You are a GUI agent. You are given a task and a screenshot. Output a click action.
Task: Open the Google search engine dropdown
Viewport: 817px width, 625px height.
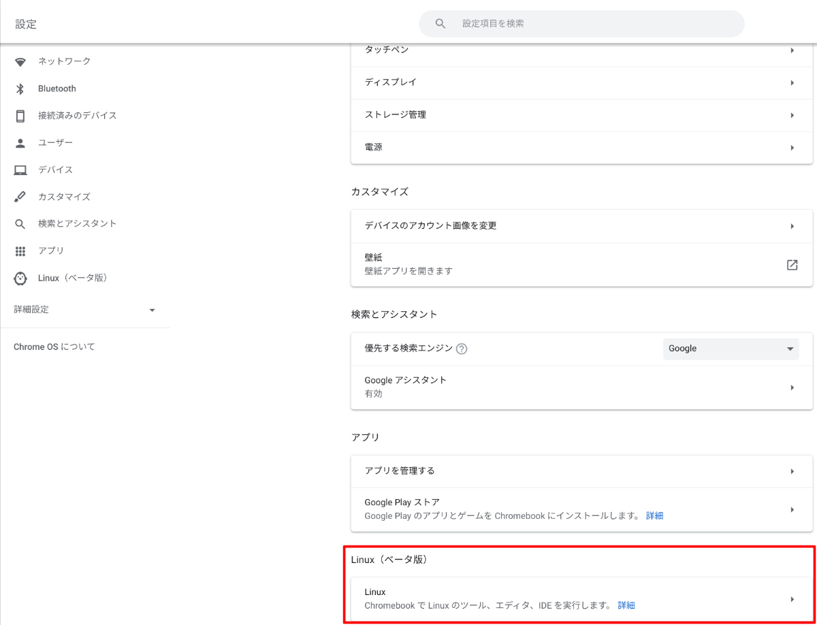coord(731,349)
